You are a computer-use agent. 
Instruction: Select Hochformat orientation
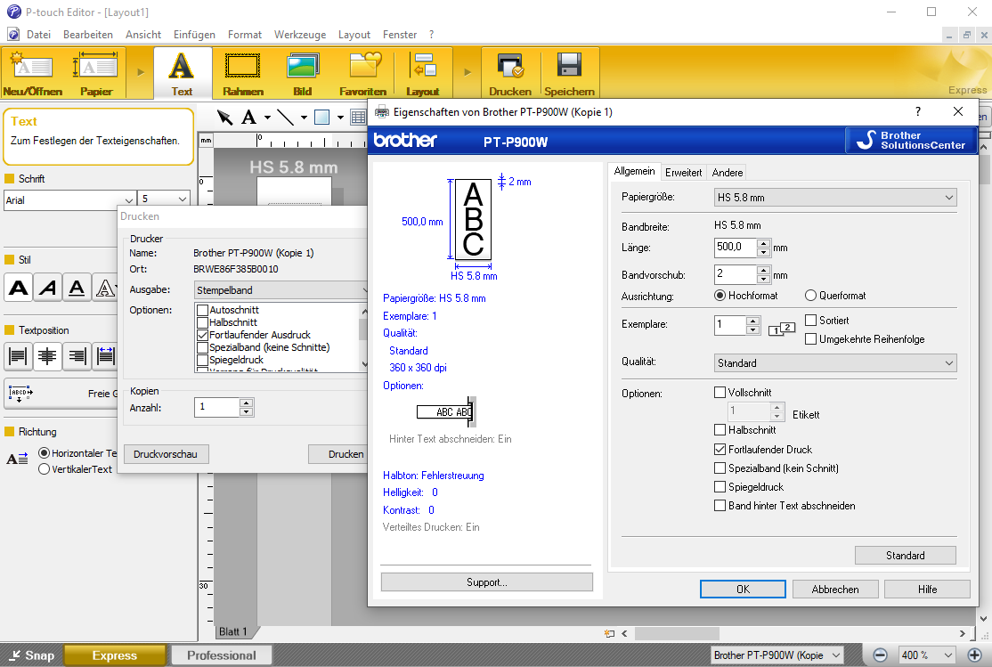tap(720, 296)
